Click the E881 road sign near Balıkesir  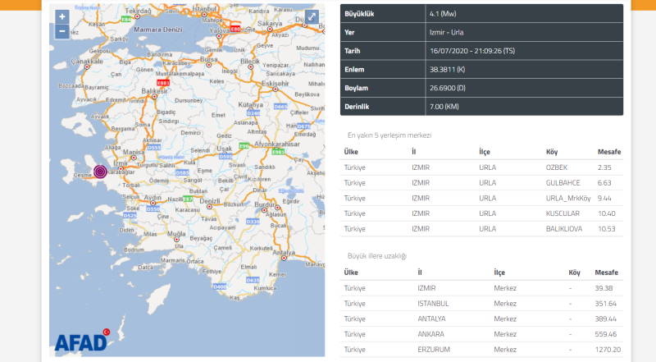pos(163,82)
